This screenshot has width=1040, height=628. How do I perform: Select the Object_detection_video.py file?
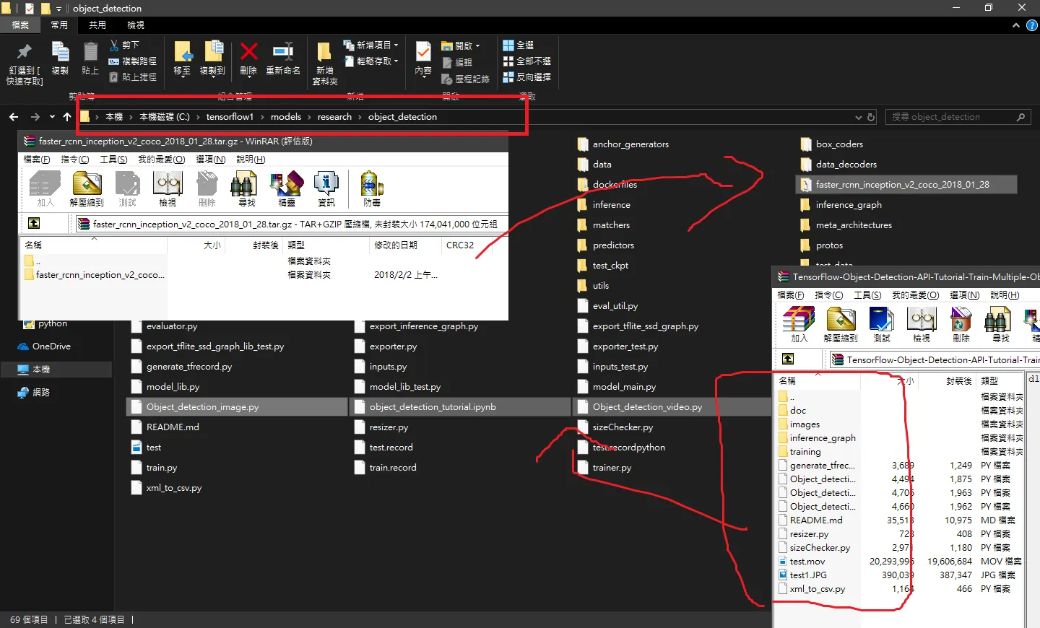click(x=647, y=407)
